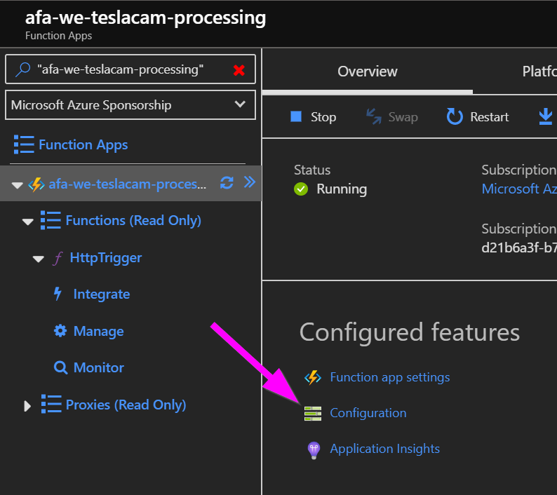The image size is (557, 495).
Task: Click the Manage gear icon
Action: 60,331
